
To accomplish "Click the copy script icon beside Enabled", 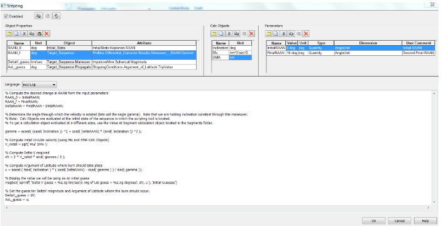I will (38, 16).
